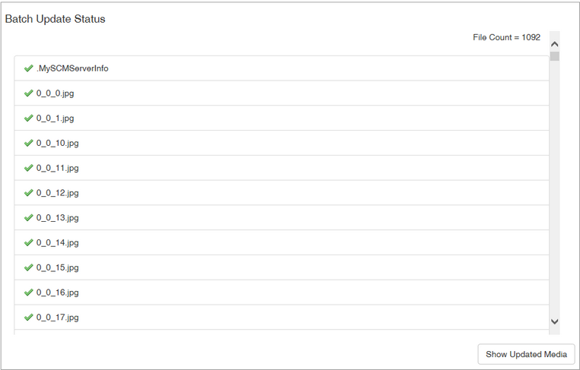Click green checkmark beside 0_0_14.jpg

[x=29, y=243]
